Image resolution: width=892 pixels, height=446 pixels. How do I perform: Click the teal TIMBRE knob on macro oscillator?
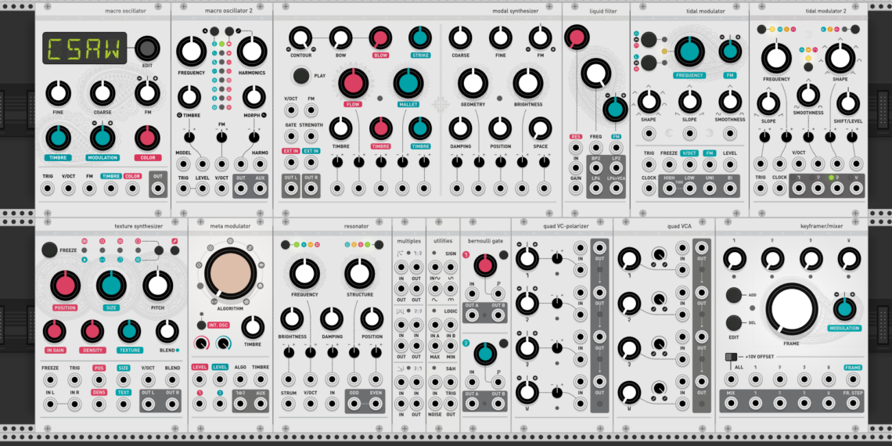58,138
